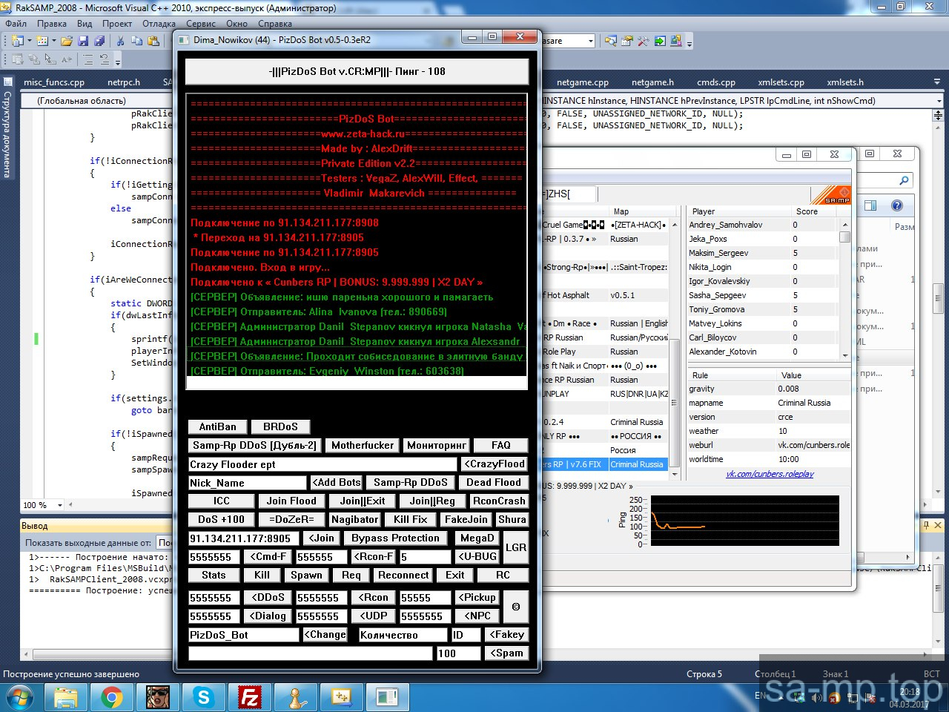Expand the open documents tab list arrow
This screenshot has width=949, height=712.
[939, 82]
